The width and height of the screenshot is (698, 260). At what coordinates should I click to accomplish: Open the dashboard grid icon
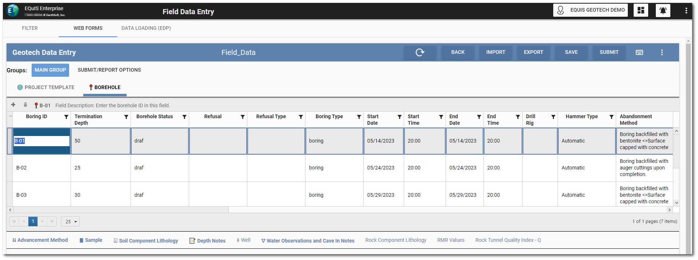(641, 10)
